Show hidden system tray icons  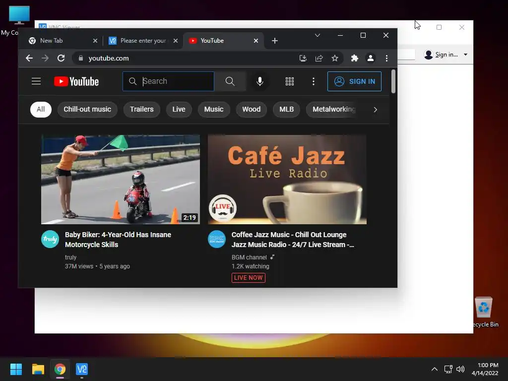coord(435,369)
